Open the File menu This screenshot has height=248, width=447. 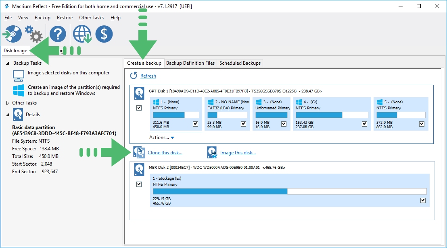(8, 18)
